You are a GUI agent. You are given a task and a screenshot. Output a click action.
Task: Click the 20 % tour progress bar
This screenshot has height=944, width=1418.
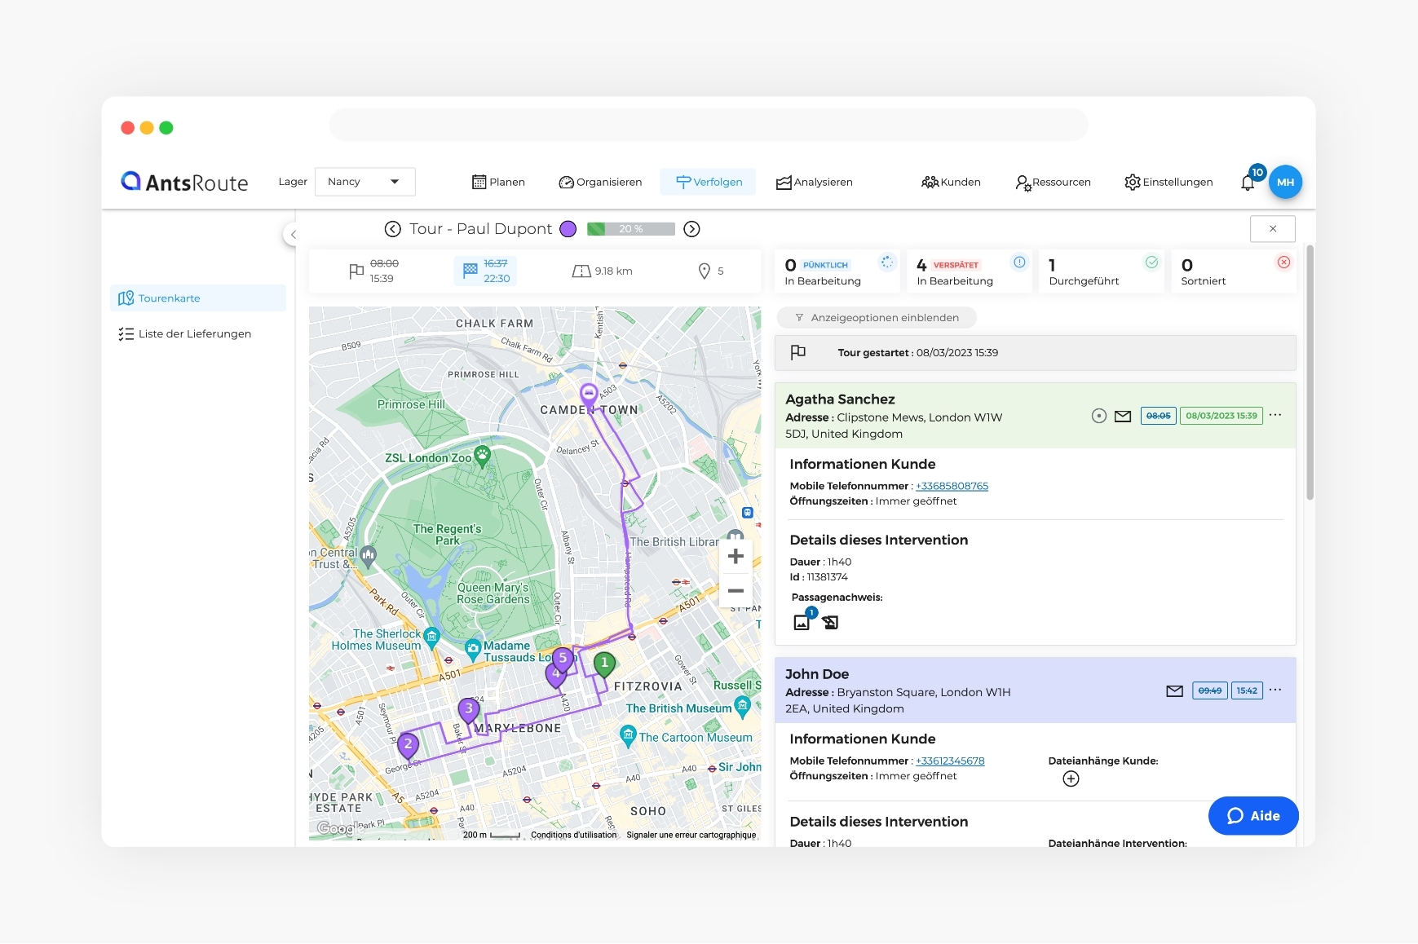pos(630,229)
